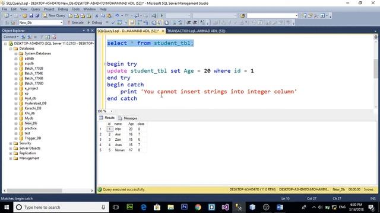The height and width of the screenshot is (213, 380).
Task: Click the New Project icon
Action: [7, 16]
